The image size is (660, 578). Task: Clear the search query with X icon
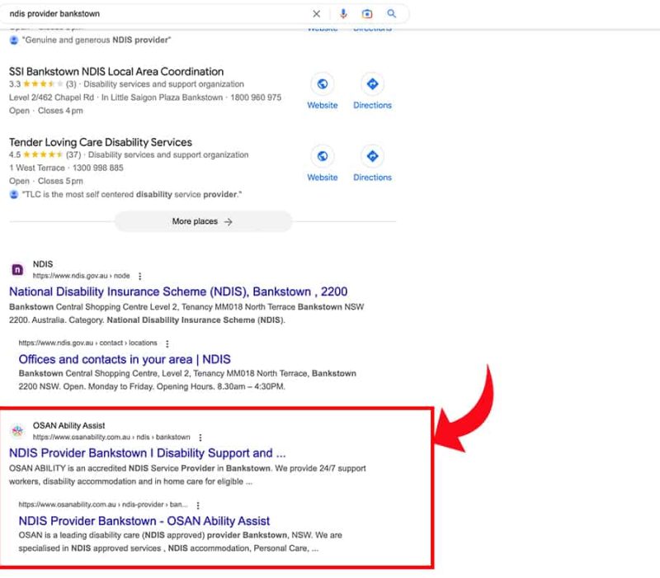tap(317, 14)
